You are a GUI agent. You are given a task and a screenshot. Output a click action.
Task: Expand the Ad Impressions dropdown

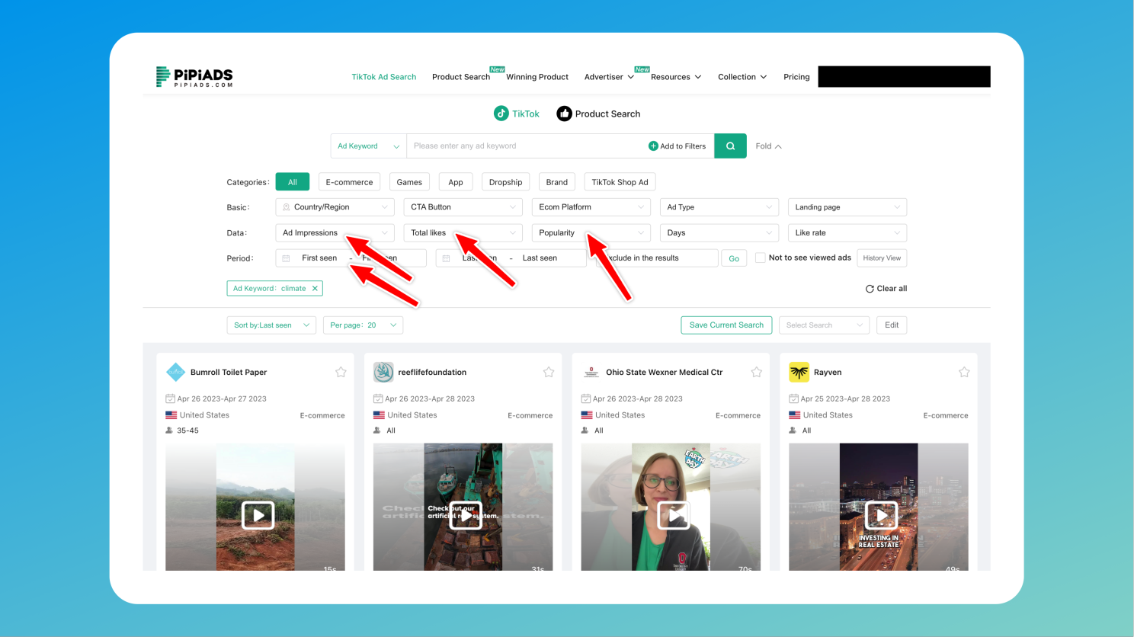pyautogui.click(x=335, y=233)
